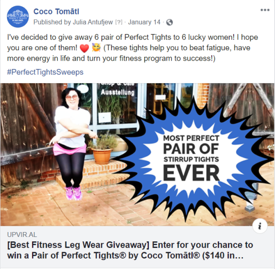Click the globe public audience icon

[x=170, y=22]
